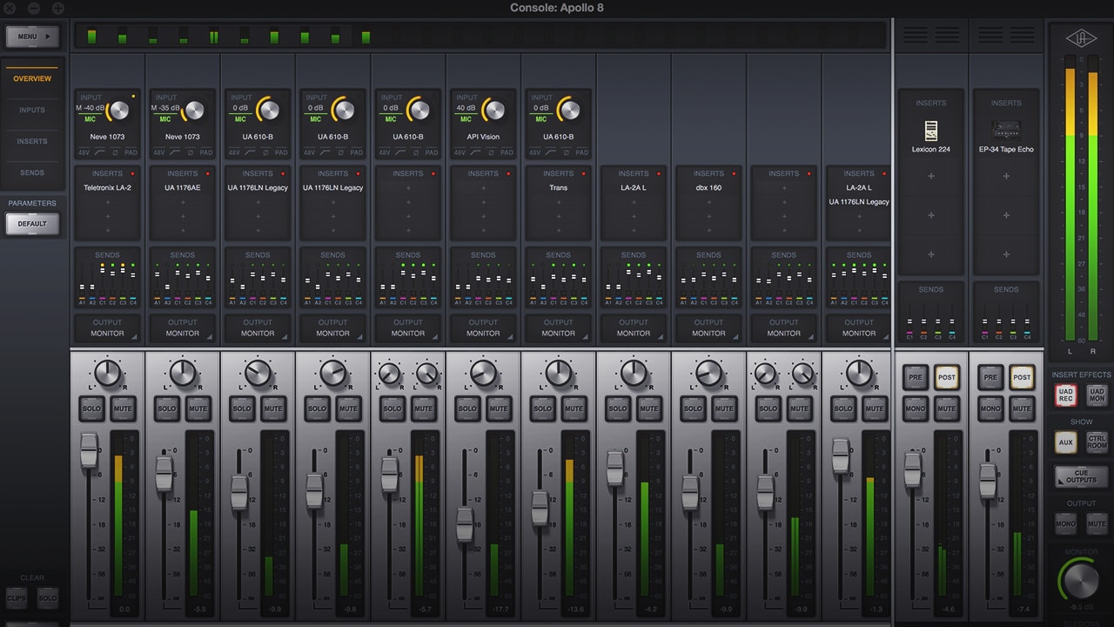Click the Lexicon 224 plug-in icon
Viewport: 1114px width, 627px height.
pyautogui.click(x=930, y=131)
